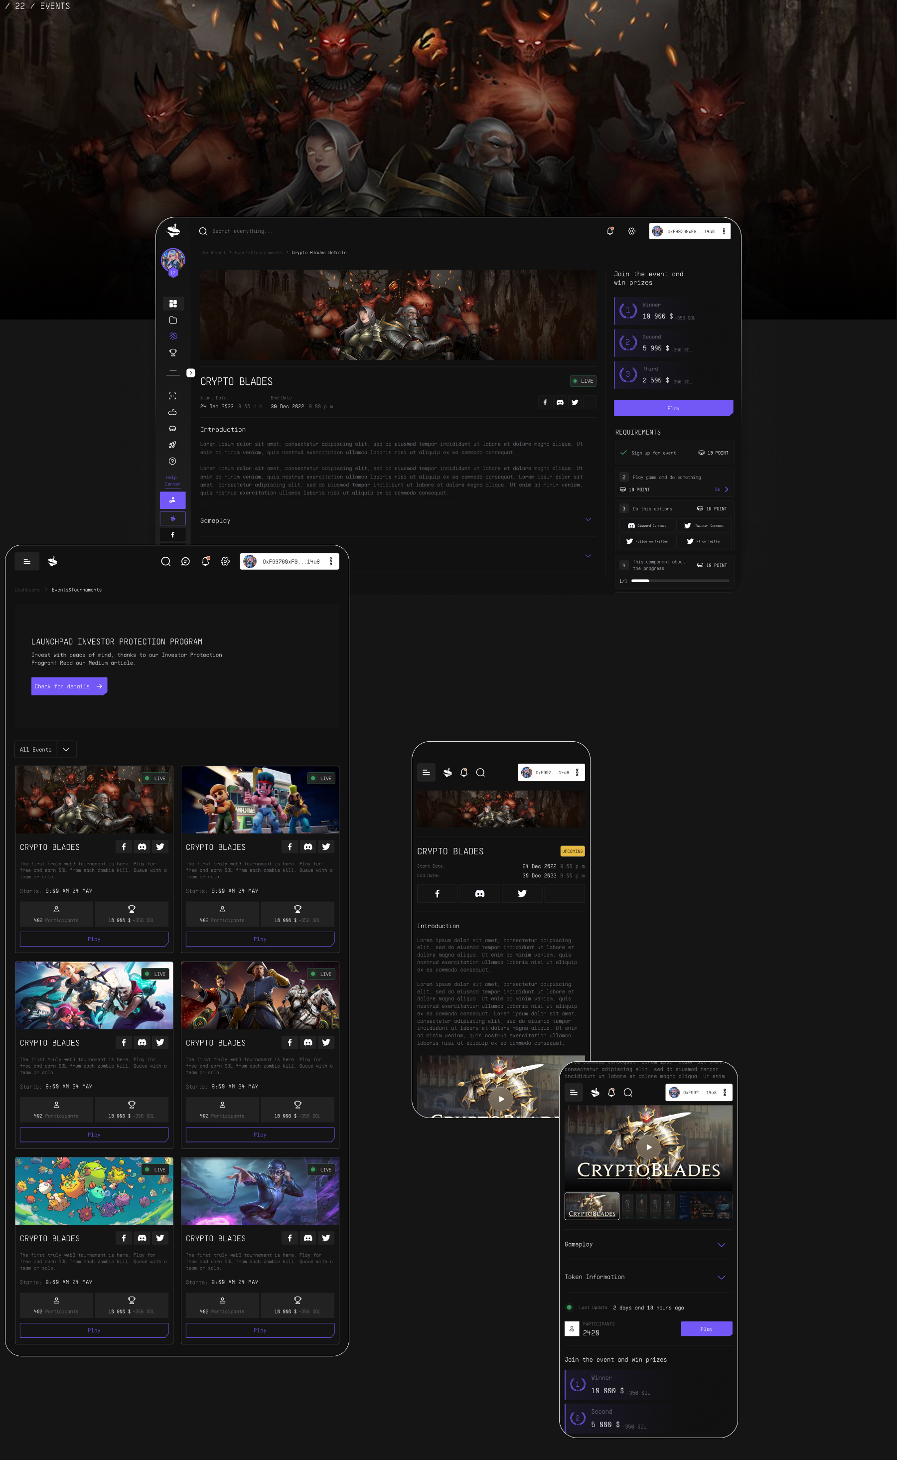
Task: Click the Discord Connect action
Action: point(647,525)
